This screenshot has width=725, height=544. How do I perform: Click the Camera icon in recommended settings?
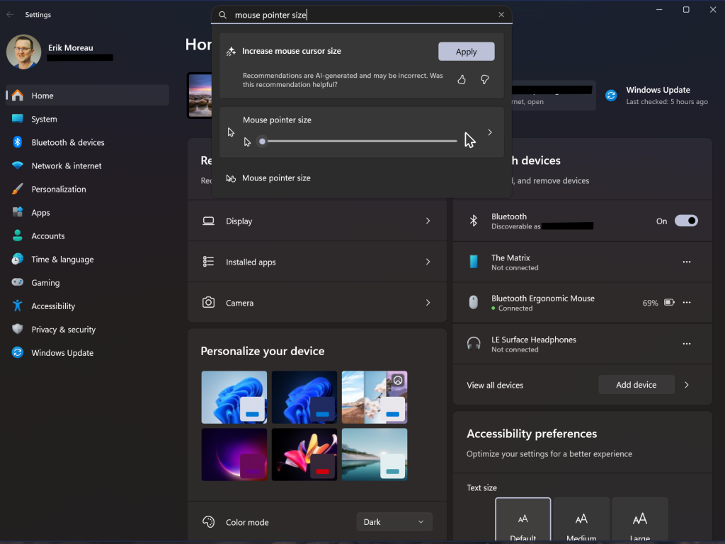point(208,303)
